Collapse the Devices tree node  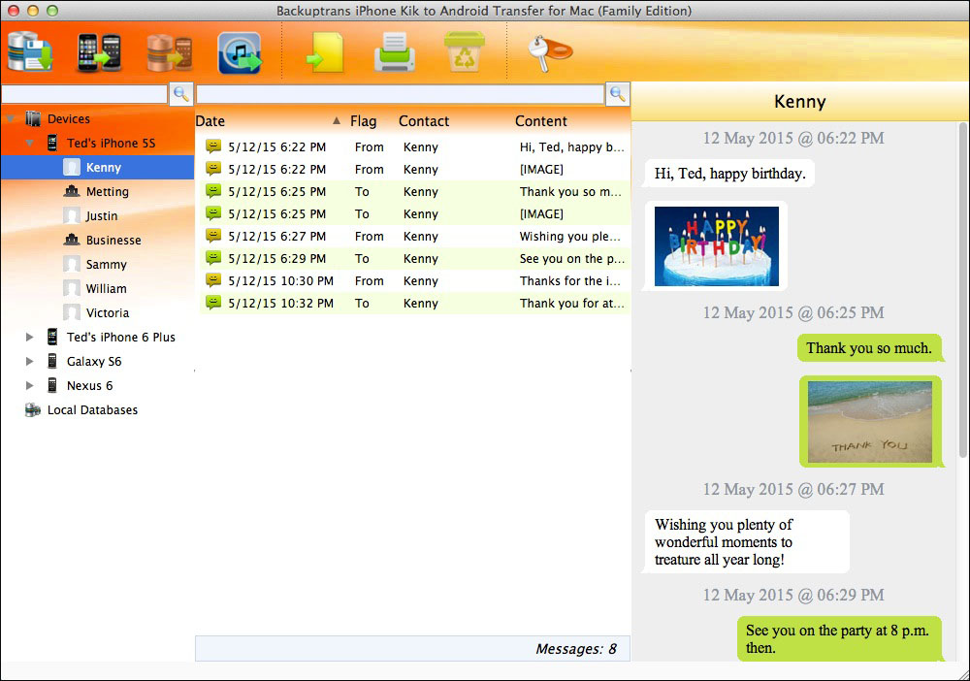[x=11, y=118]
